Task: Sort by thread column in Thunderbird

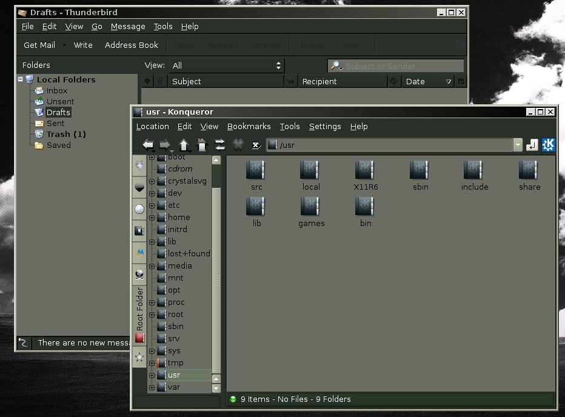Action: [x=147, y=81]
